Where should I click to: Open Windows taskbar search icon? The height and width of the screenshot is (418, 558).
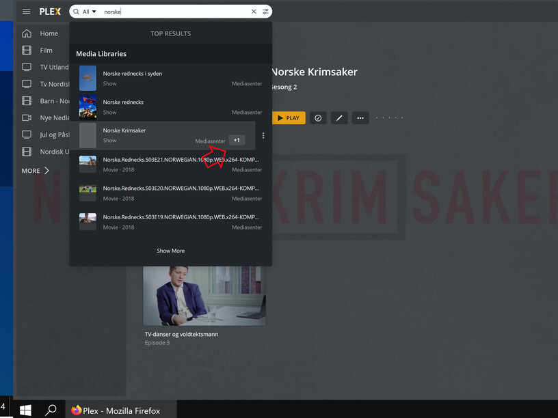(51, 410)
